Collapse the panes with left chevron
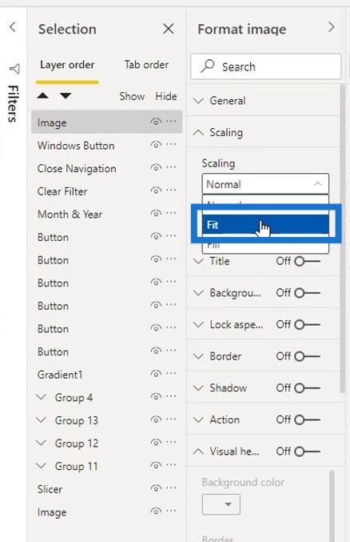350x542 pixels. tap(13, 27)
